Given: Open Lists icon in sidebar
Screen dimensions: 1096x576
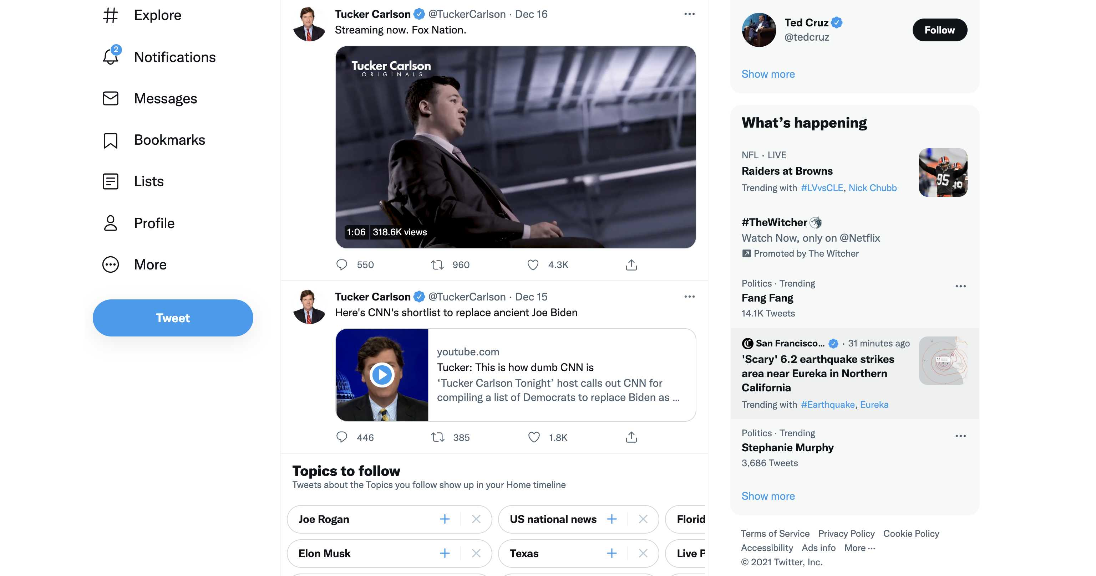Looking at the screenshot, I should click(111, 181).
